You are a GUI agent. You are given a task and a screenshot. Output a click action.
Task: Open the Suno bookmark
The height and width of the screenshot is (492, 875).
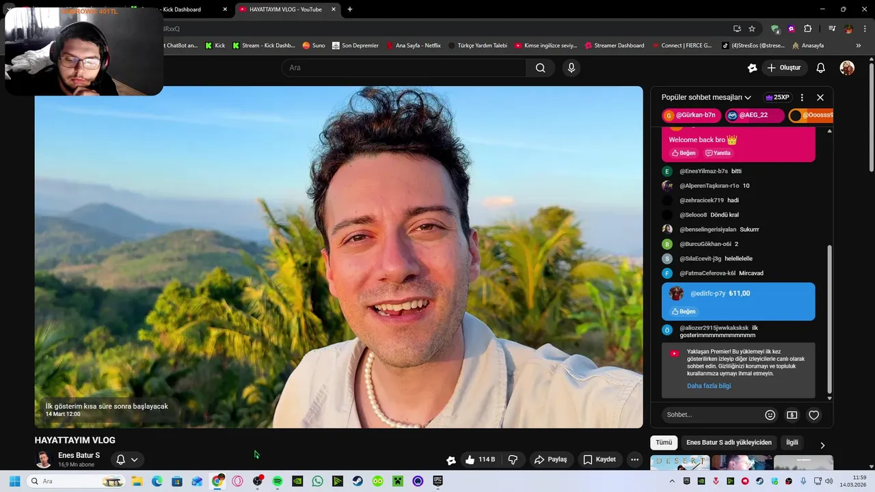click(x=313, y=46)
